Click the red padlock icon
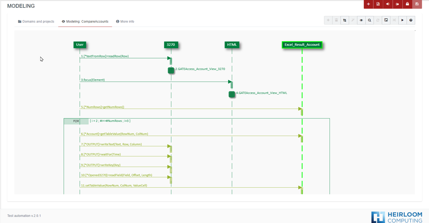Screen dimensions: 429x223 [x=407, y=4]
